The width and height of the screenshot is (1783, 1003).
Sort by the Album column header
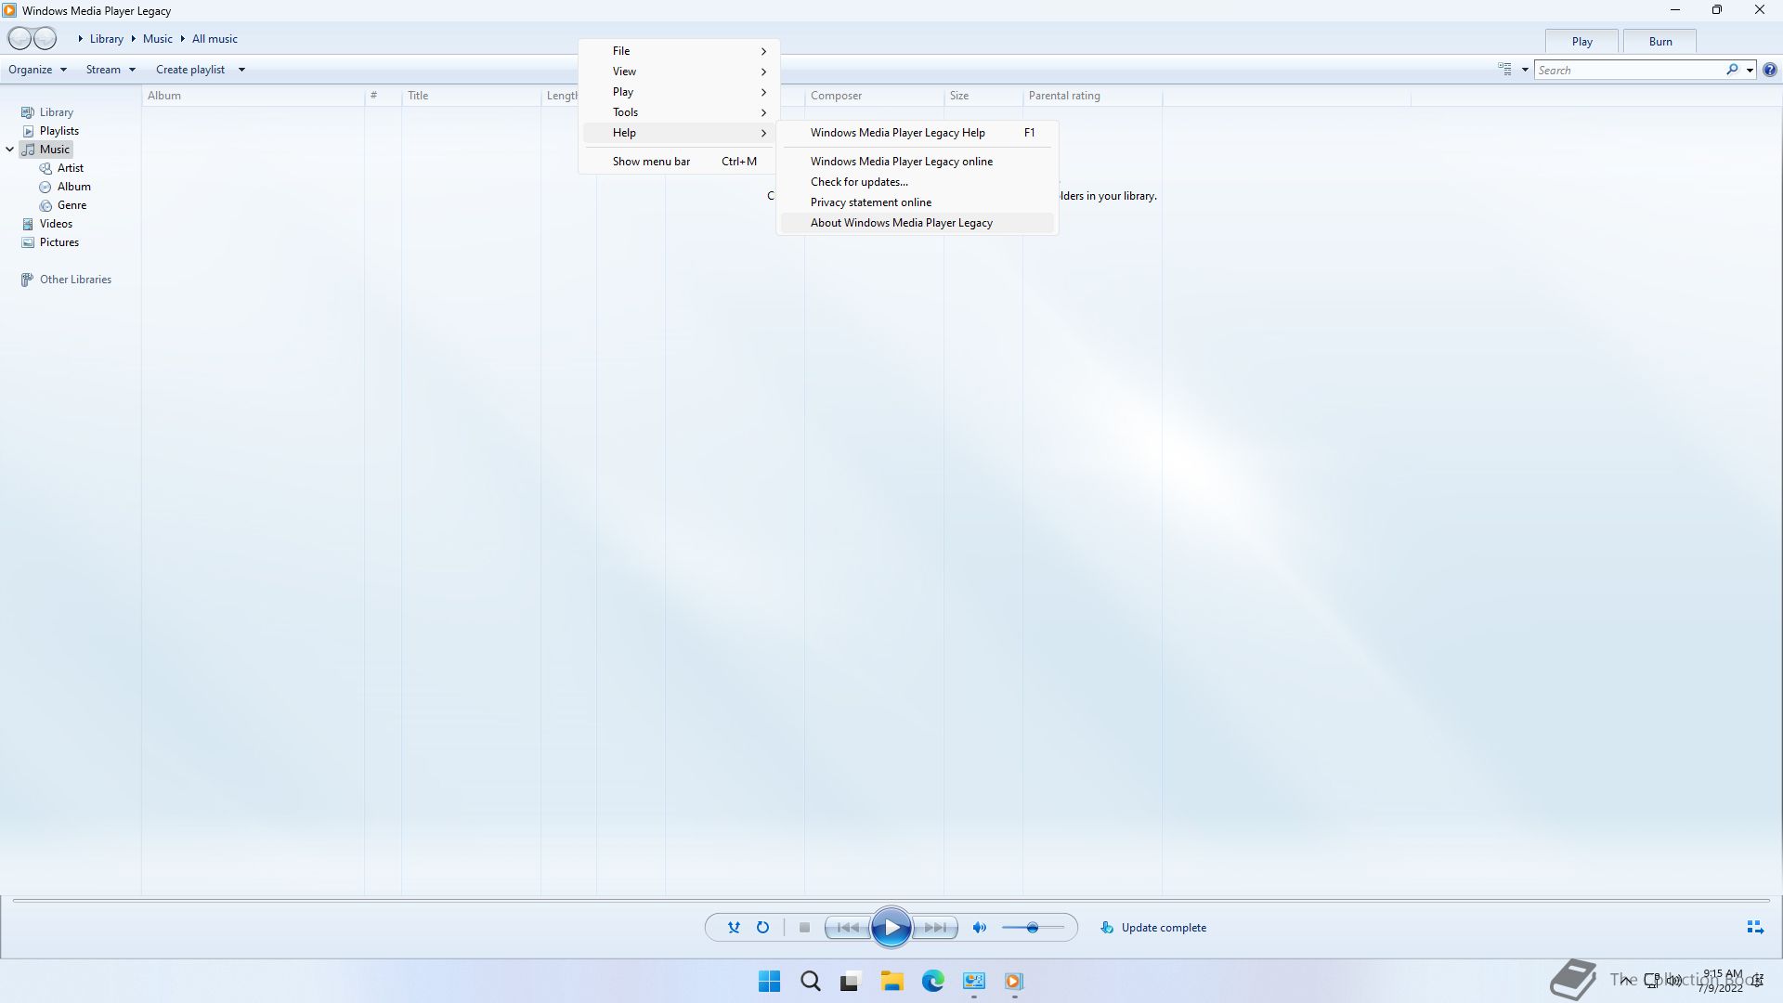(254, 96)
